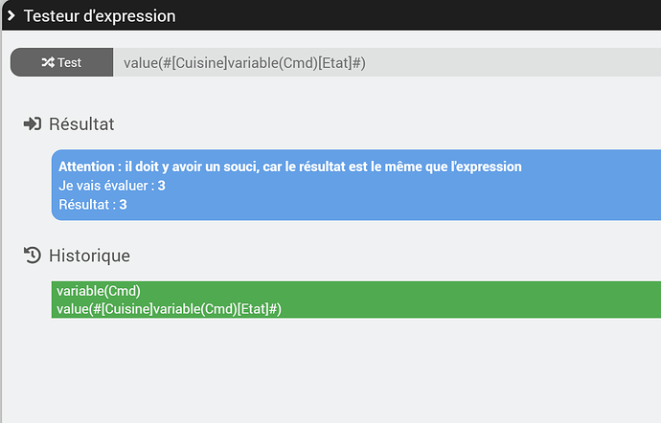Click the 'Attention' warning message line
This screenshot has height=423, width=661.
289,167
